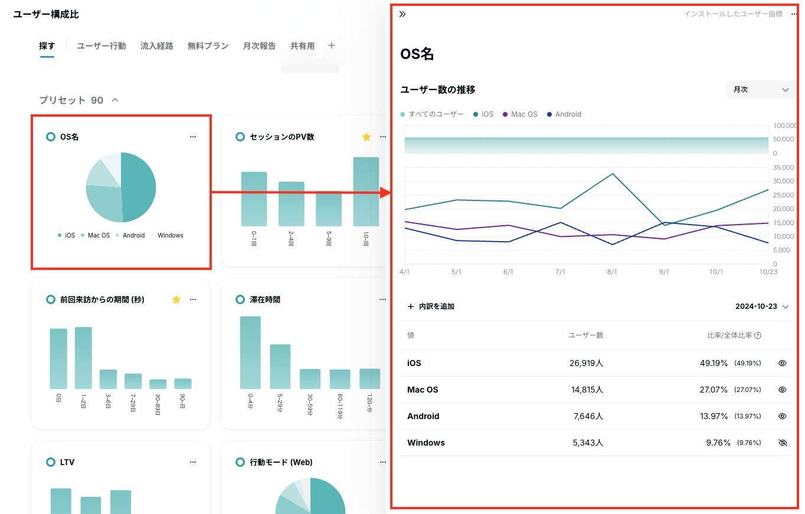Click the 比率/全体比率 column header

click(x=729, y=335)
